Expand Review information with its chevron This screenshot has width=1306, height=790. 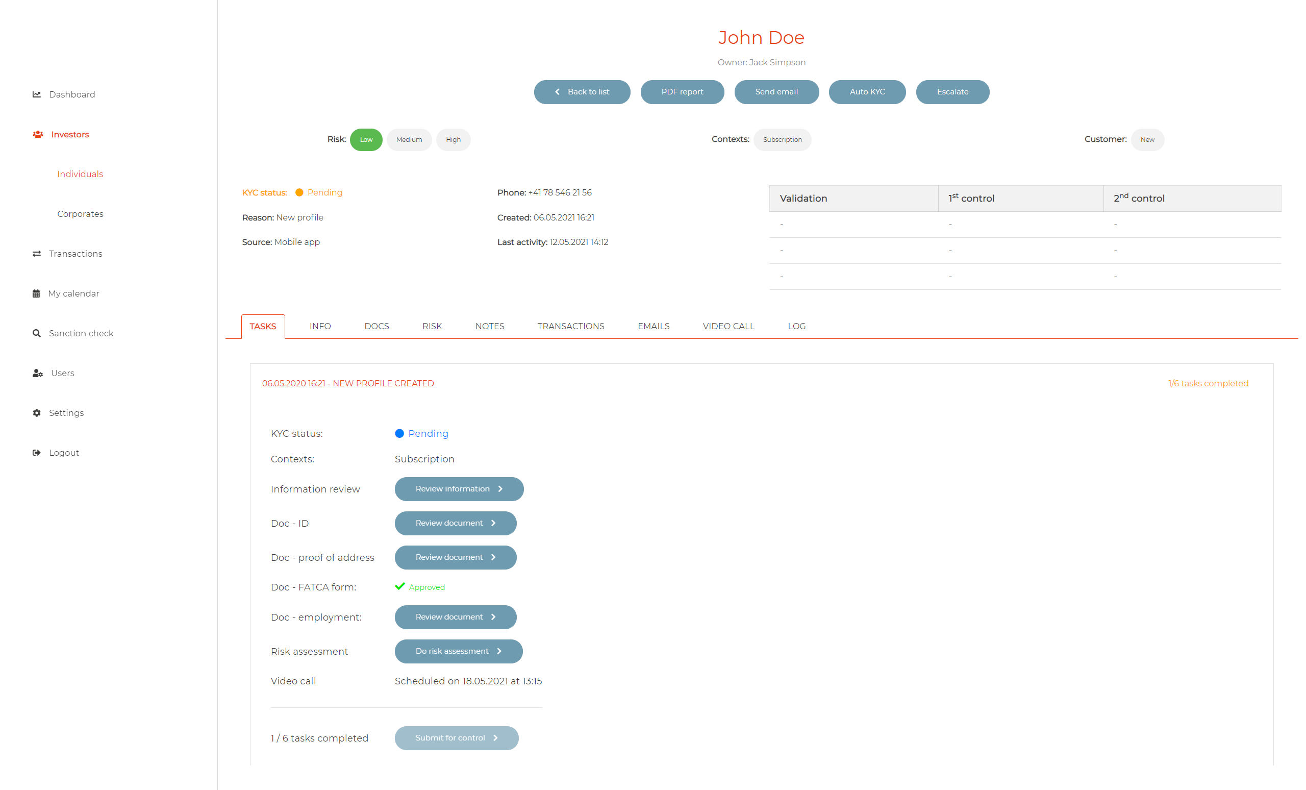pos(501,489)
